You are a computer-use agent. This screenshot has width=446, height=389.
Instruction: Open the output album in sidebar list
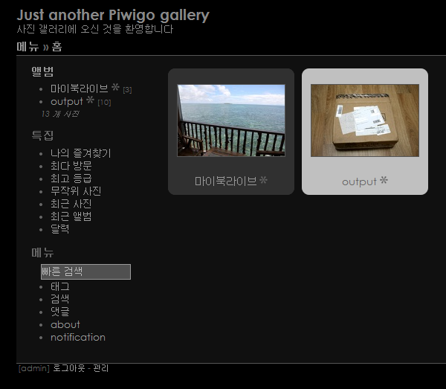click(67, 102)
